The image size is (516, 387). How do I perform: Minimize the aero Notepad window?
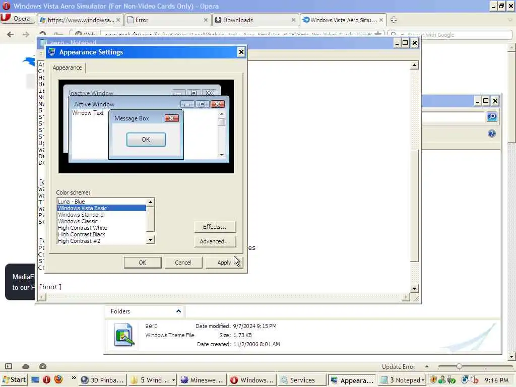click(397, 43)
